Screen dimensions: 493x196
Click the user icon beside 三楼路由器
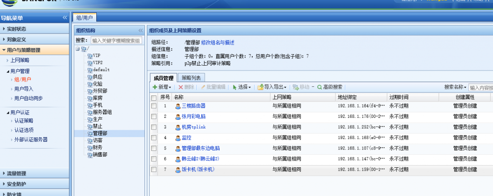pos(178,106)
